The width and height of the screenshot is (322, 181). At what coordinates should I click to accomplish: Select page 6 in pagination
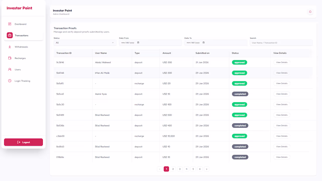coord(200,169)
